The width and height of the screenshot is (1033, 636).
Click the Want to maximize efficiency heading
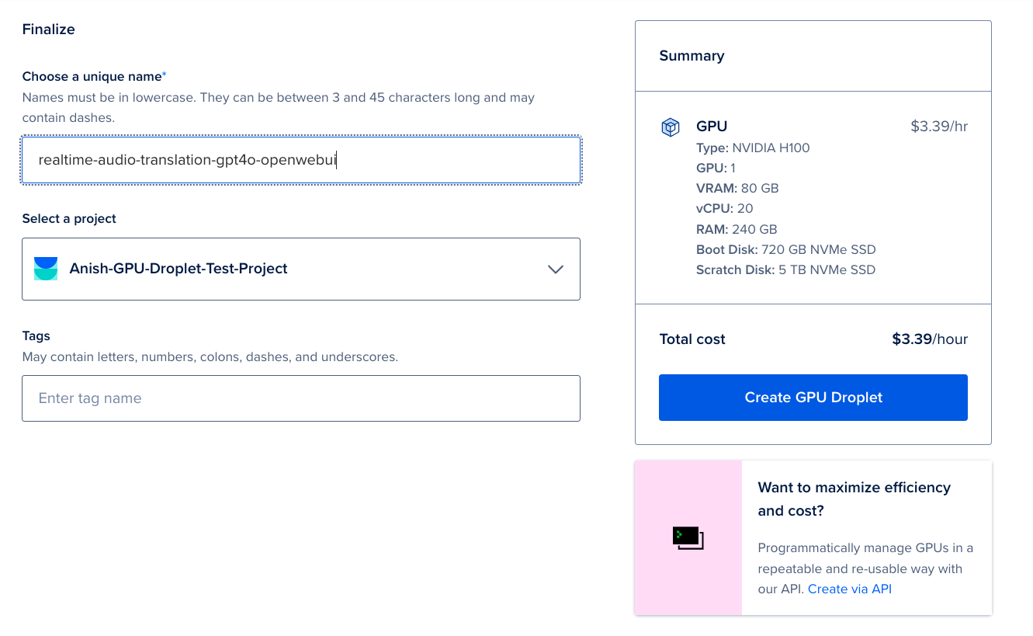[854, 488]
